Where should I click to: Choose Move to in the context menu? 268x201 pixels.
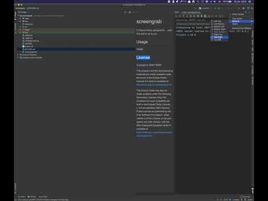(x=241, y=21)
